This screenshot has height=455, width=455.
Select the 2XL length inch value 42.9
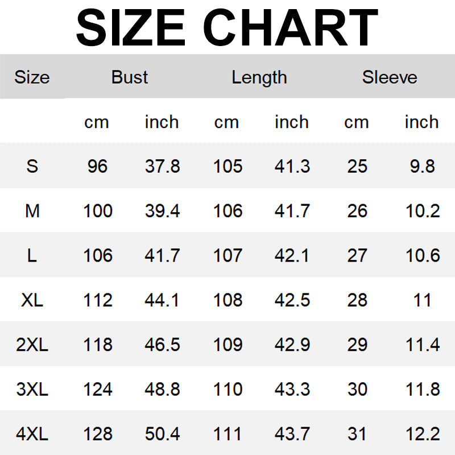tap(292, 345)
